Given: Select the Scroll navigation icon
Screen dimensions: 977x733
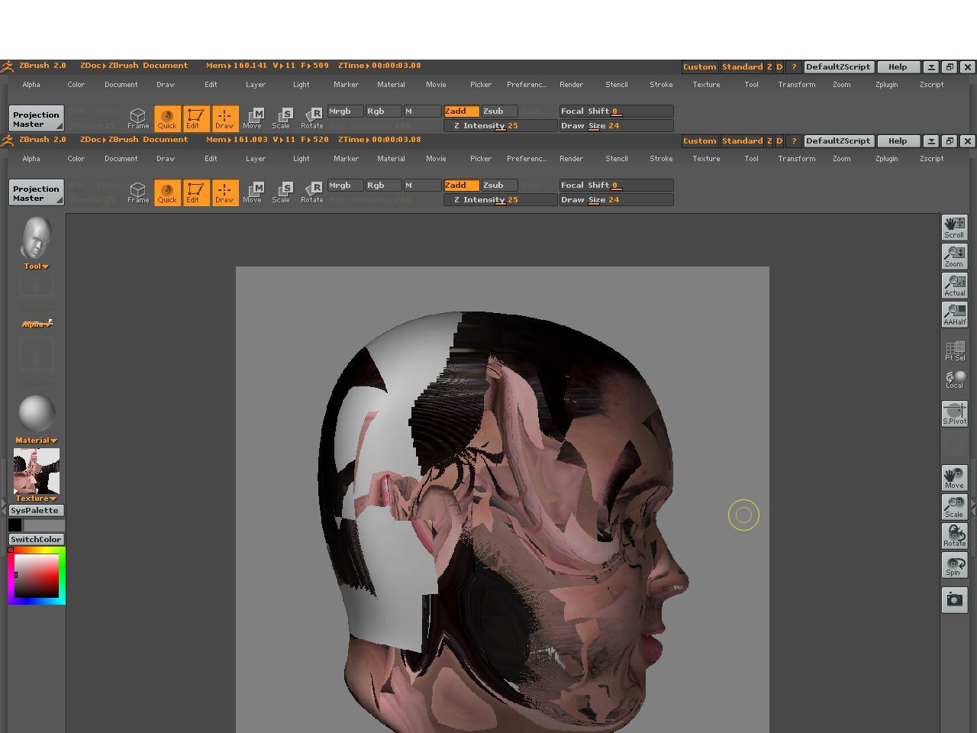Looking at the screenshot, I should tap(954, 227).
